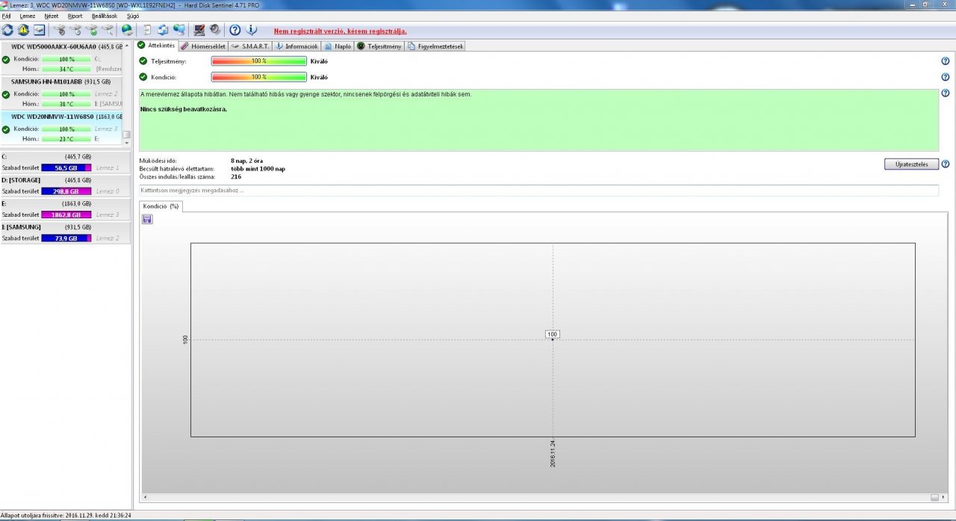Click the help icon beside Teljesítmény rating
956x521 pixels.
[x=946, y=61]
